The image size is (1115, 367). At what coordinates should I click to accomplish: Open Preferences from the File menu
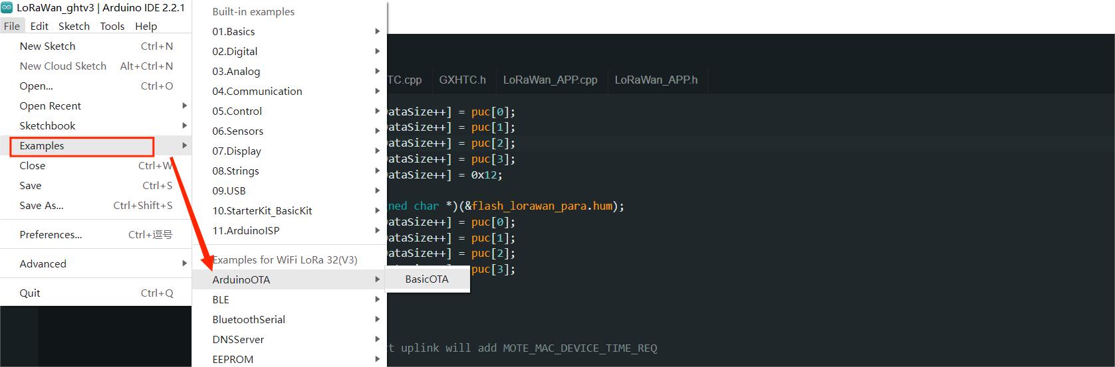click(x=51, y=234)
